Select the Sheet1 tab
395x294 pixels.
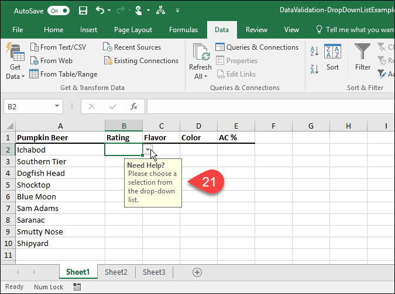pyautogui.click(x=78, y=272)
